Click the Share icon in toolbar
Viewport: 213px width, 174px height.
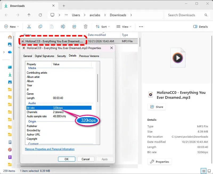point(74,26)
